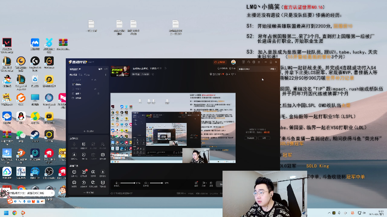The image size is (387, 217).
Task: Open the Sogou input method toolbar logo
Action: coord(10,201)
